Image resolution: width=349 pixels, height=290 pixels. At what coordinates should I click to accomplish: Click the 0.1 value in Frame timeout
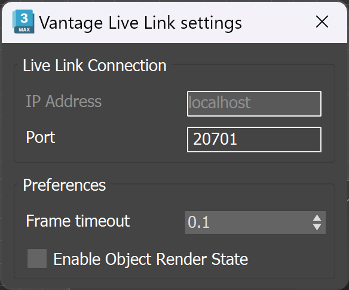(199, 222)
